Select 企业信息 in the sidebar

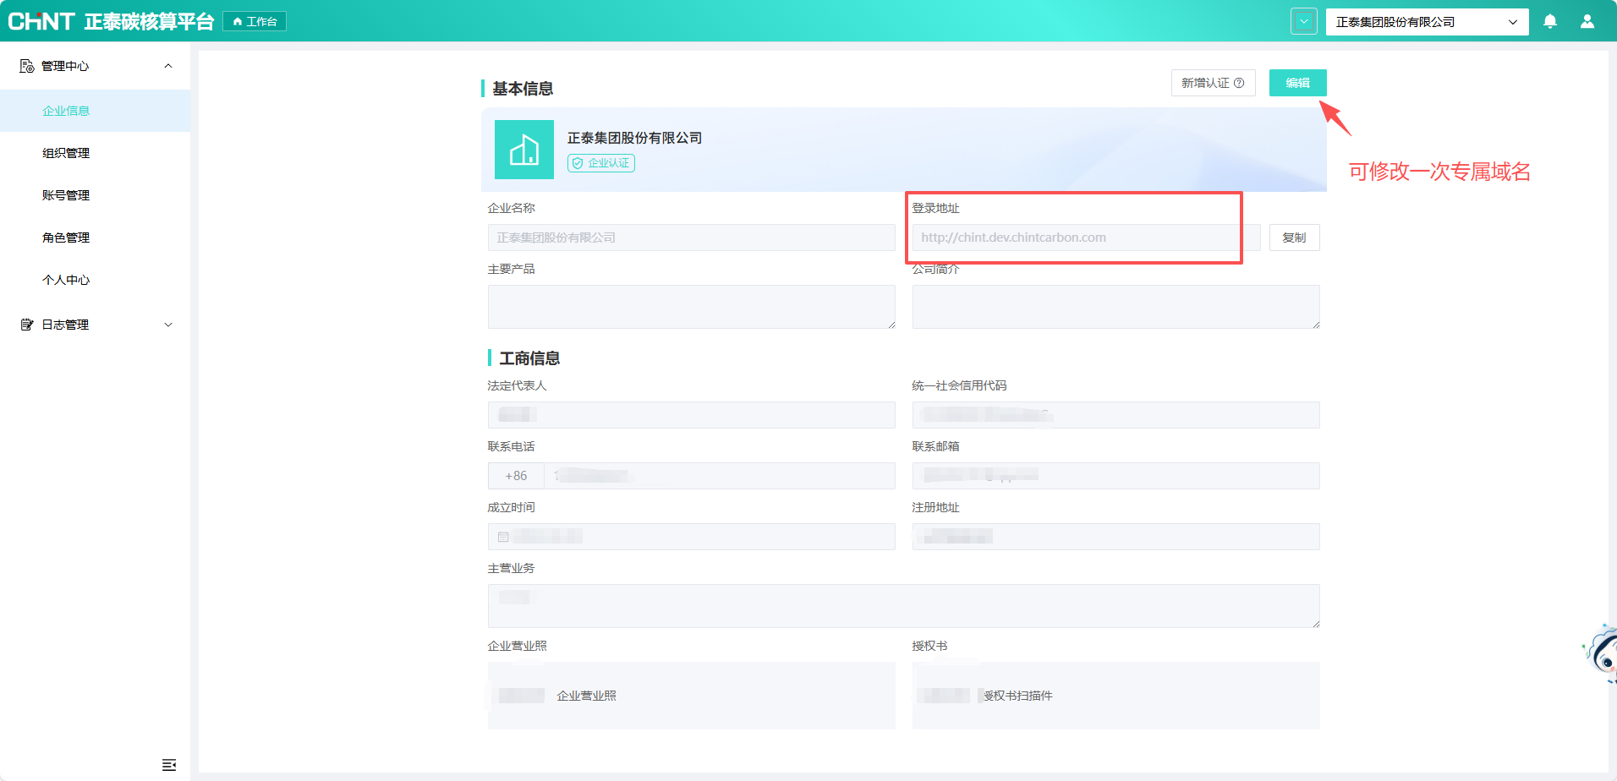point(95,111)
